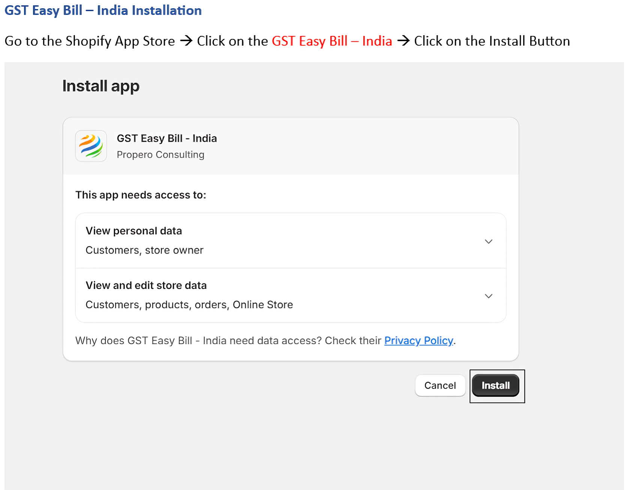Collapse the store data permissions chevron
Viewport: 627px width, 490px height.
tap(489, 296)
